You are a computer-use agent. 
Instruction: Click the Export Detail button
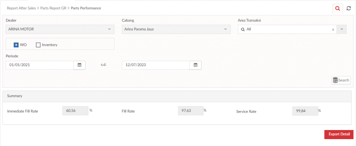339,134
